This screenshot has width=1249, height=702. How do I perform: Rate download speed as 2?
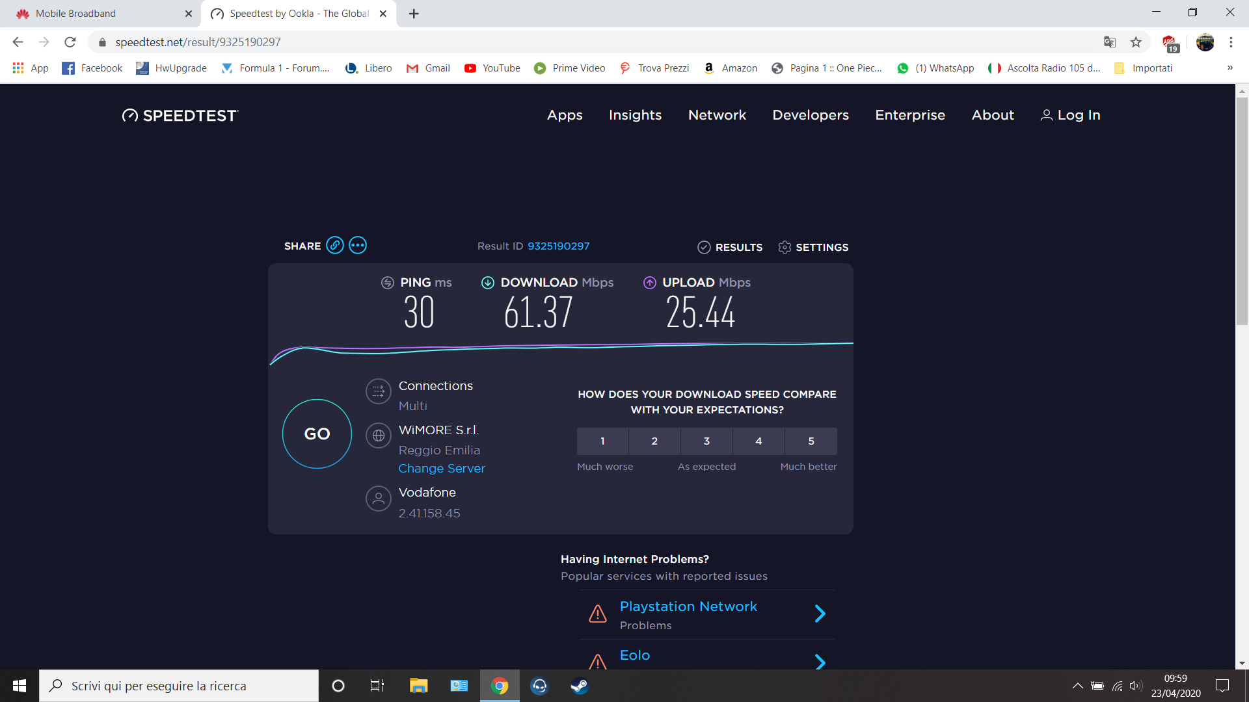point(654,441)
